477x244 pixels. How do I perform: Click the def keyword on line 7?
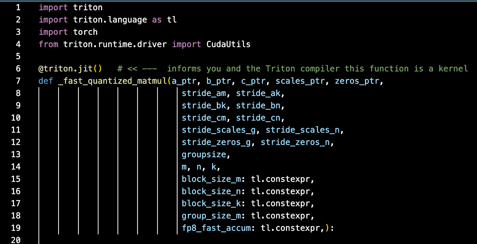46,81
